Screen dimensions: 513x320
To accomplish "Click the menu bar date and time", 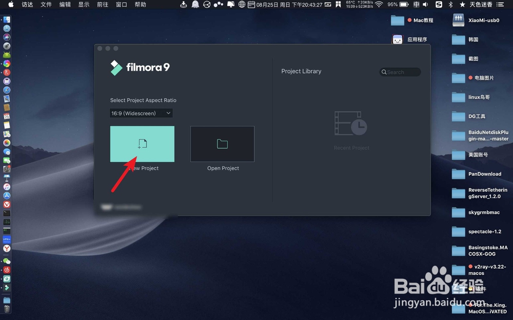I will [x=289, y=5].
